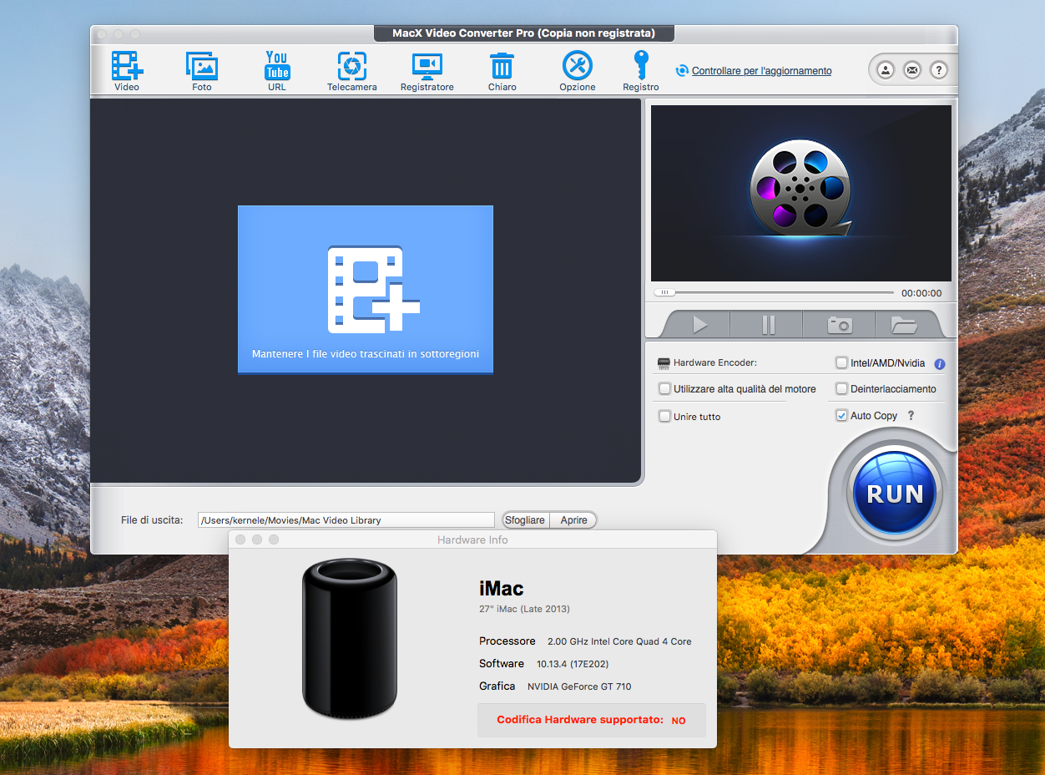
Task: Open the YouTube URL downloader
Action: pyautogui.click(x=277, y=70)
